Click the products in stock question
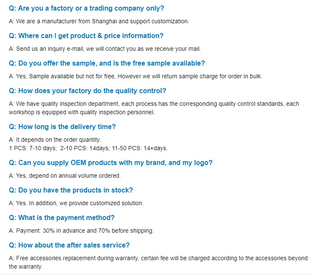The width and height of the screenshot is (310, 275). tap(71, 190)
